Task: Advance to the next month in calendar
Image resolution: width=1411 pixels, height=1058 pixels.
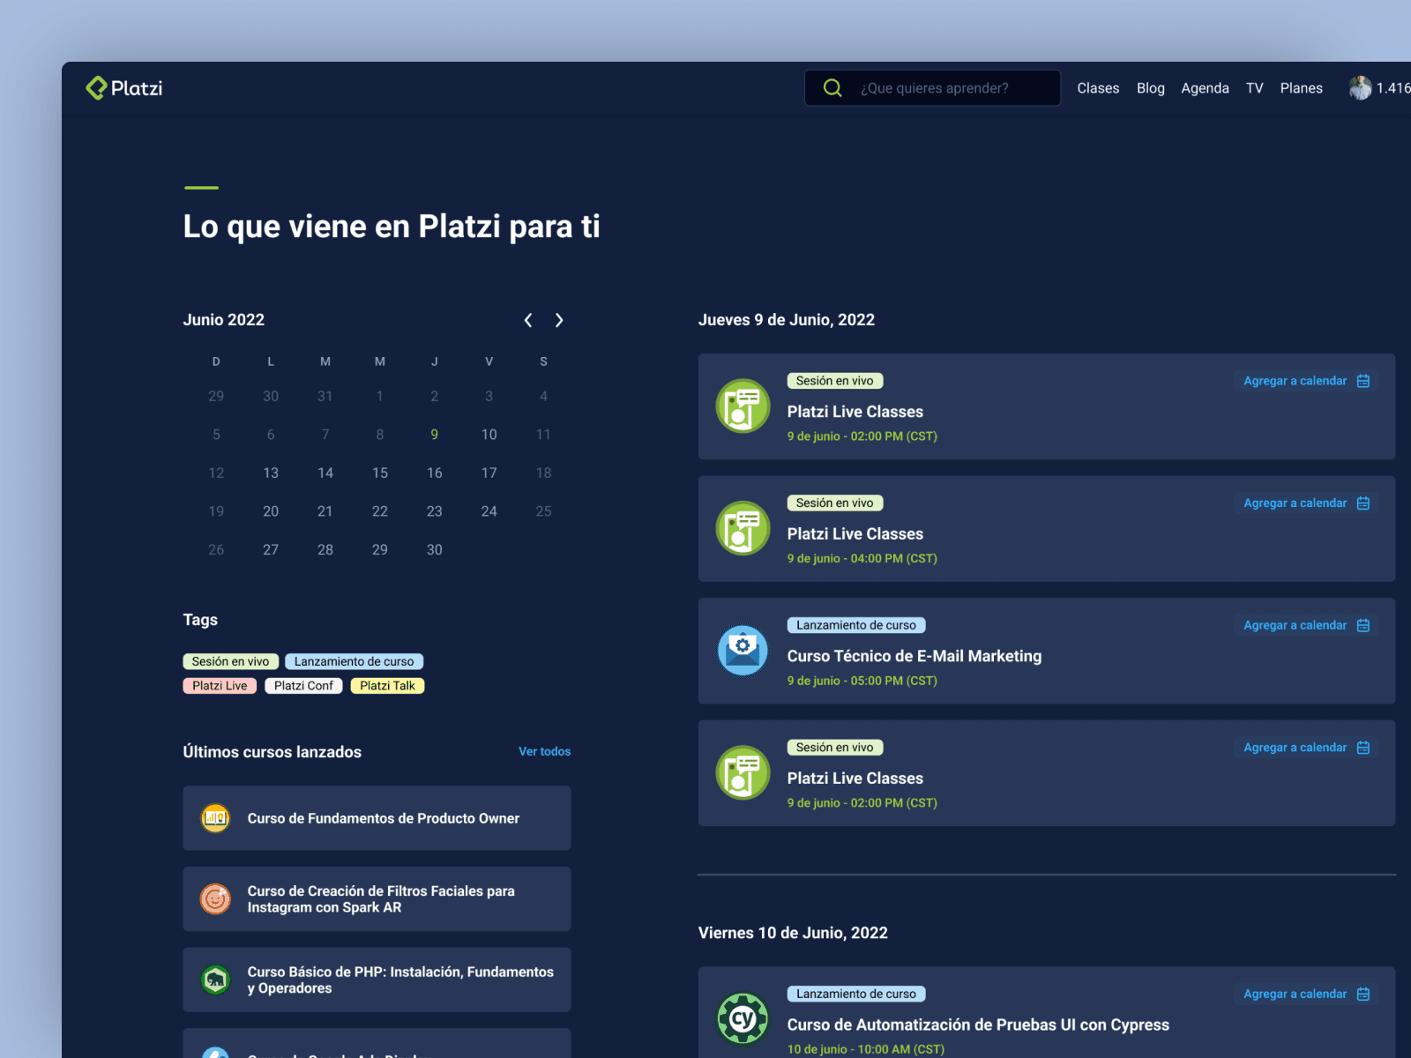Action: [559, 320]
